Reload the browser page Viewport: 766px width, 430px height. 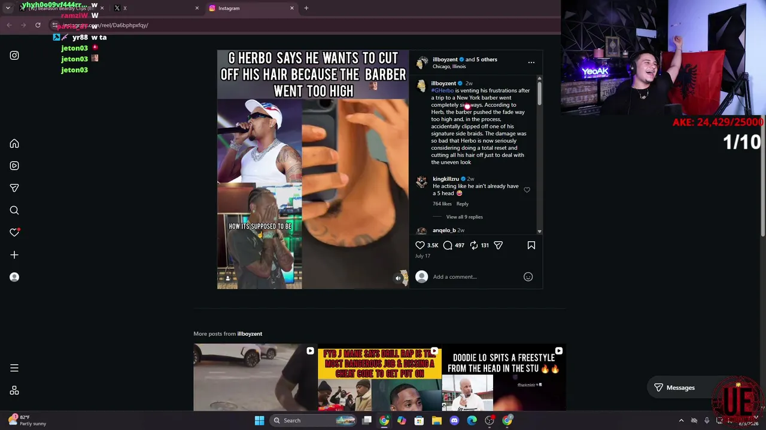[38, 25]
